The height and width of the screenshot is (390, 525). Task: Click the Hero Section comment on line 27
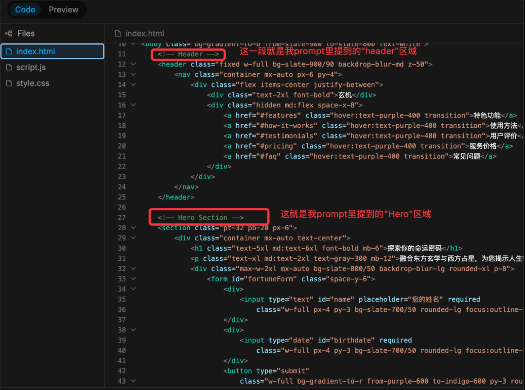pos(201,218)
